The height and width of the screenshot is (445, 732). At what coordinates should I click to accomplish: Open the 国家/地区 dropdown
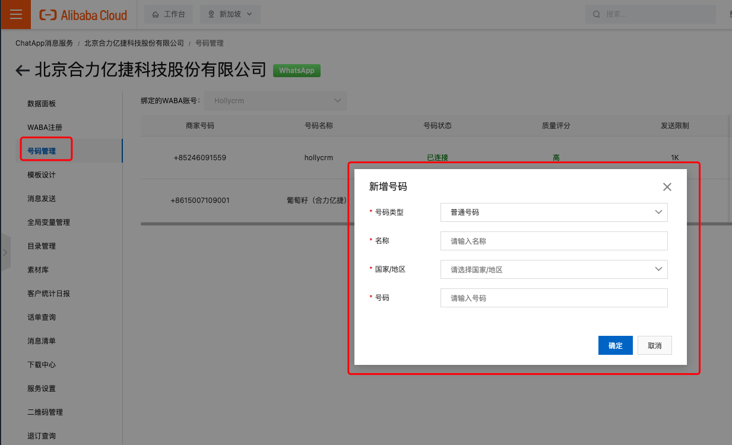click(554, 269)
